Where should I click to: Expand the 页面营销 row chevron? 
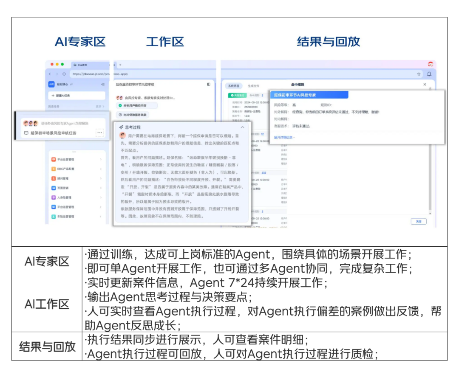(x=101, y=188)
